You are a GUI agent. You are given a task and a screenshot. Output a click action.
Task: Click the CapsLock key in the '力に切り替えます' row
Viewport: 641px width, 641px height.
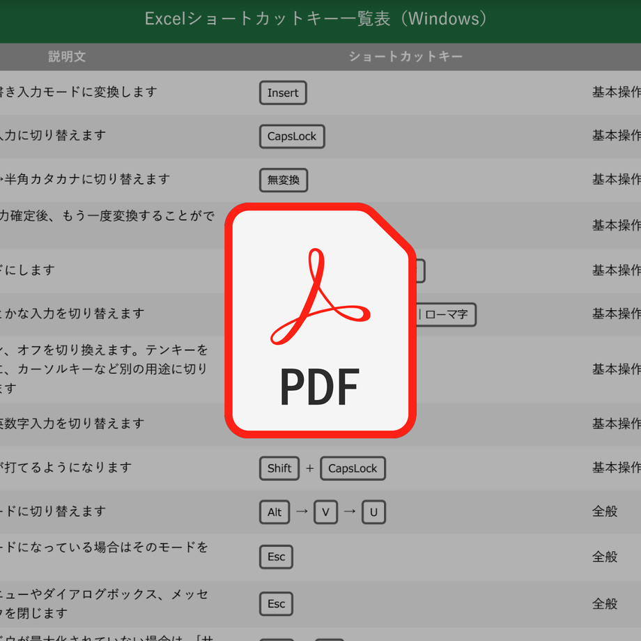tap(292, 137)
